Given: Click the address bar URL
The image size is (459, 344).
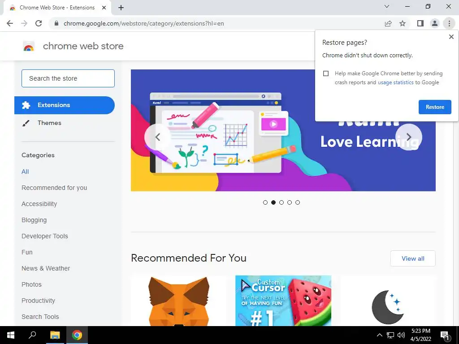Looking at the screenshot, I should pyautogui.click(x=144, y=23).
